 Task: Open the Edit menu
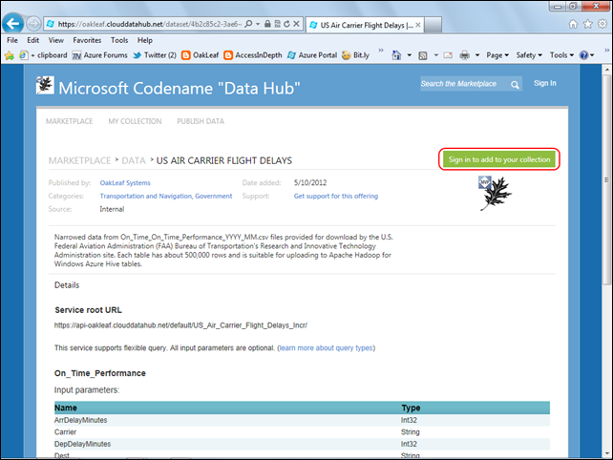32,40
